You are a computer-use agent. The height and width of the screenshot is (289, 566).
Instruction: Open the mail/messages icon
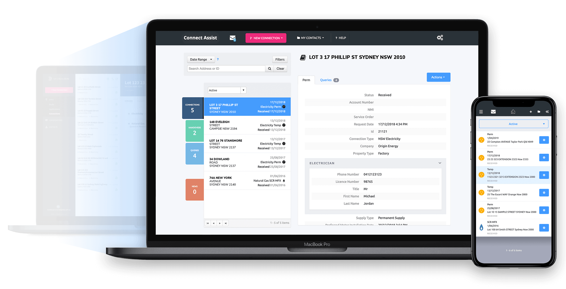click(233, 38)
